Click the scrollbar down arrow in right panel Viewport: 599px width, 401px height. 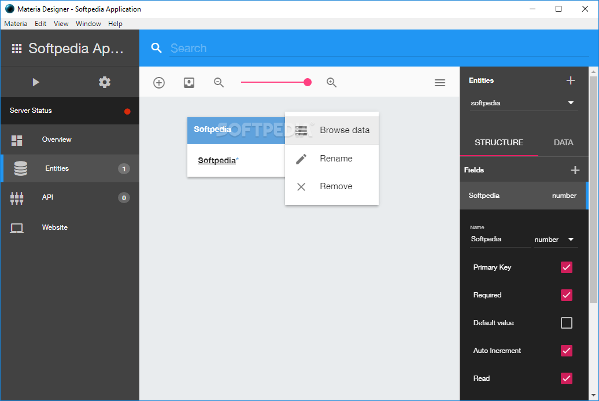tap(593, 395)
